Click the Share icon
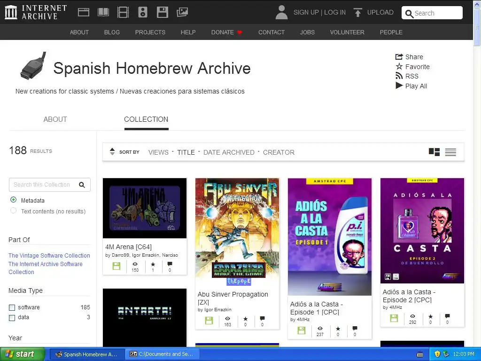481x361 pixels. pos(399,56)
